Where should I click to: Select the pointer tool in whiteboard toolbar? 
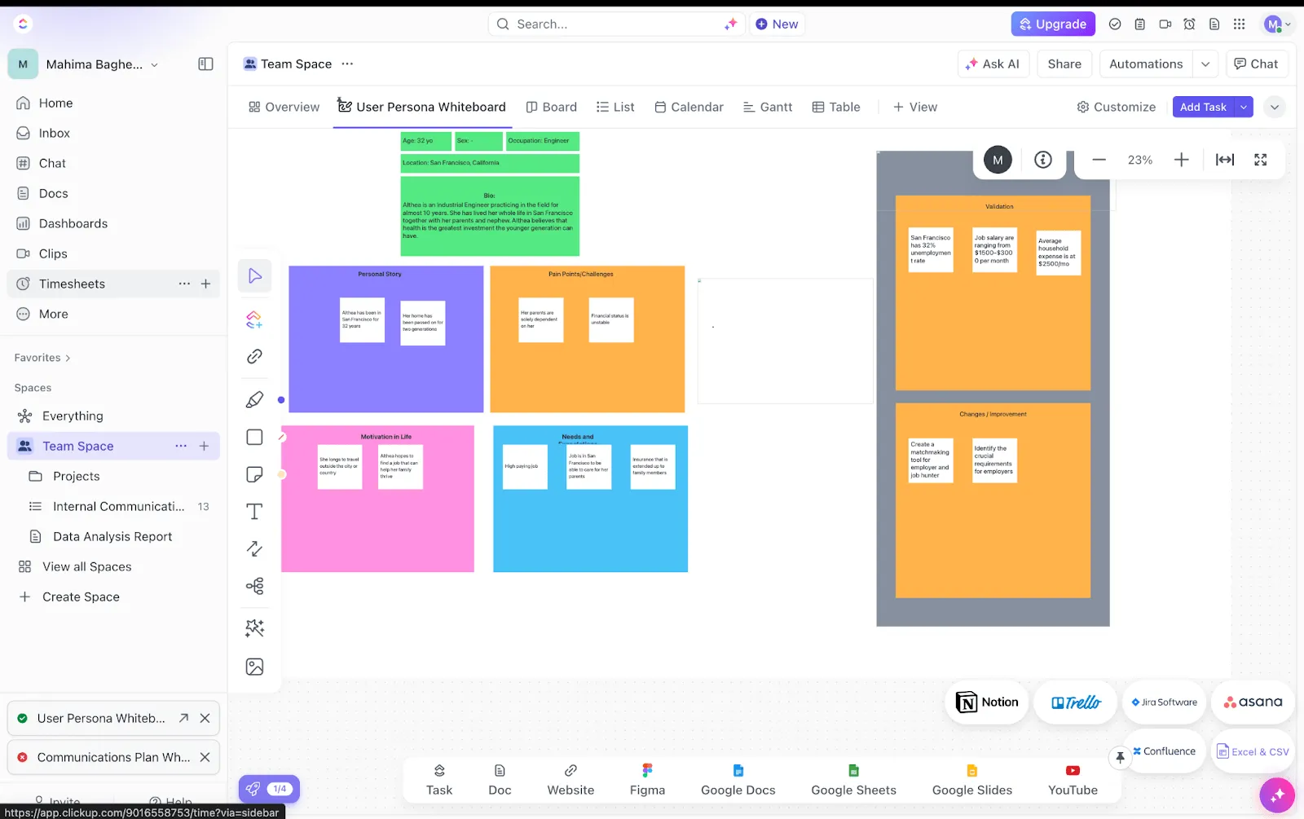[254, 276]
